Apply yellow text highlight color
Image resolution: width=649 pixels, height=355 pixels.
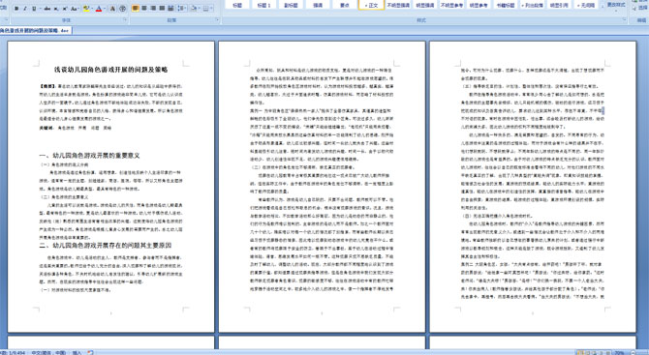click(86, 9)
